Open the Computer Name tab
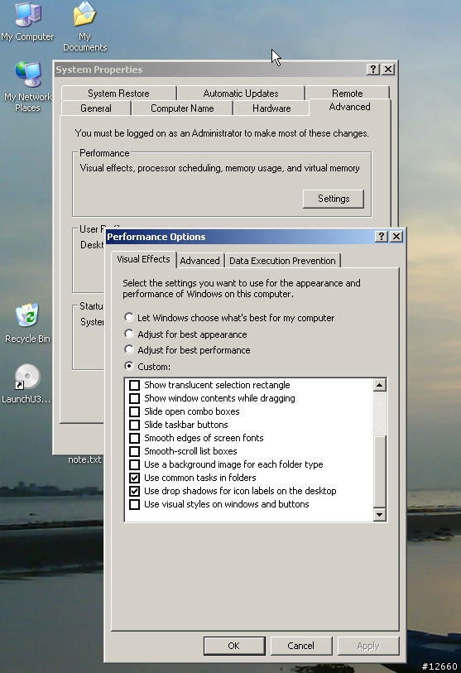The height and width of the screenshot is (673, 461). click(182, 108)
